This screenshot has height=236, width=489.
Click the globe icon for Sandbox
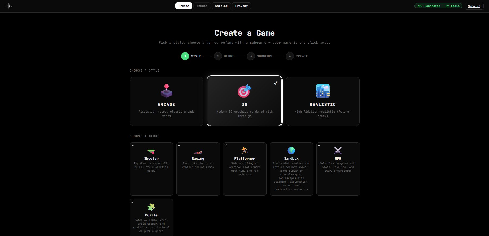(x=291, y=150)
